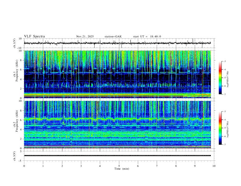Click the 8 minute tick label

[x=176, y=166]
